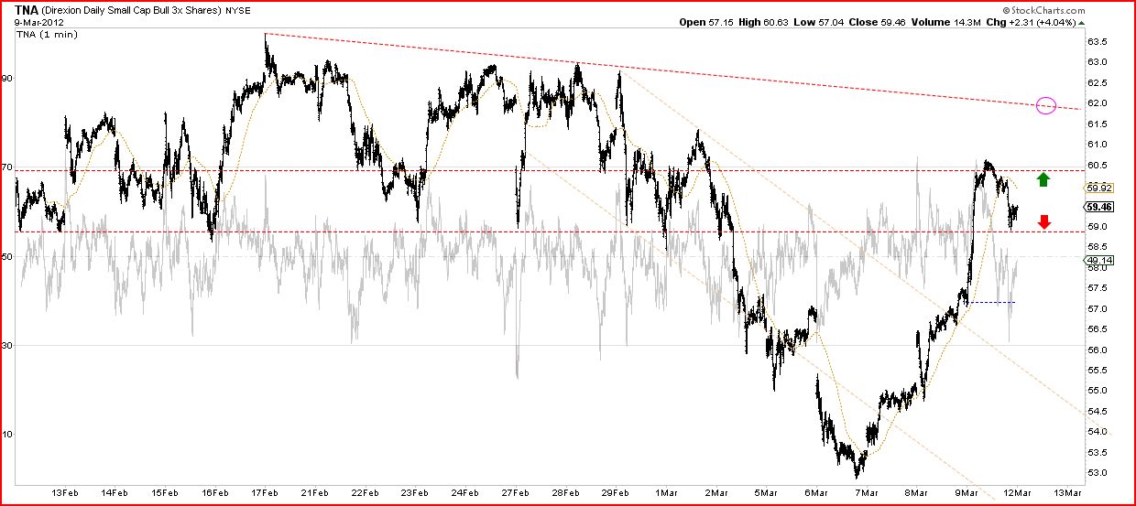Viewport: 1136px width, 506px height.
Task: Select the 5Mar date on time axis
Action: click(x=764, y=491)
